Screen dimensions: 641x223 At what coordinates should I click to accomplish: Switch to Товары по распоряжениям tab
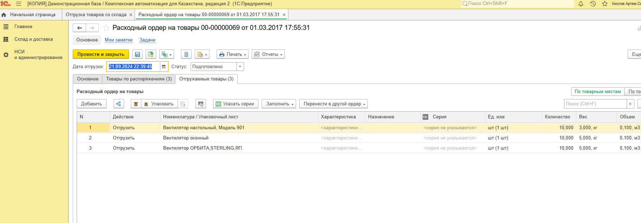pos(139,79)
